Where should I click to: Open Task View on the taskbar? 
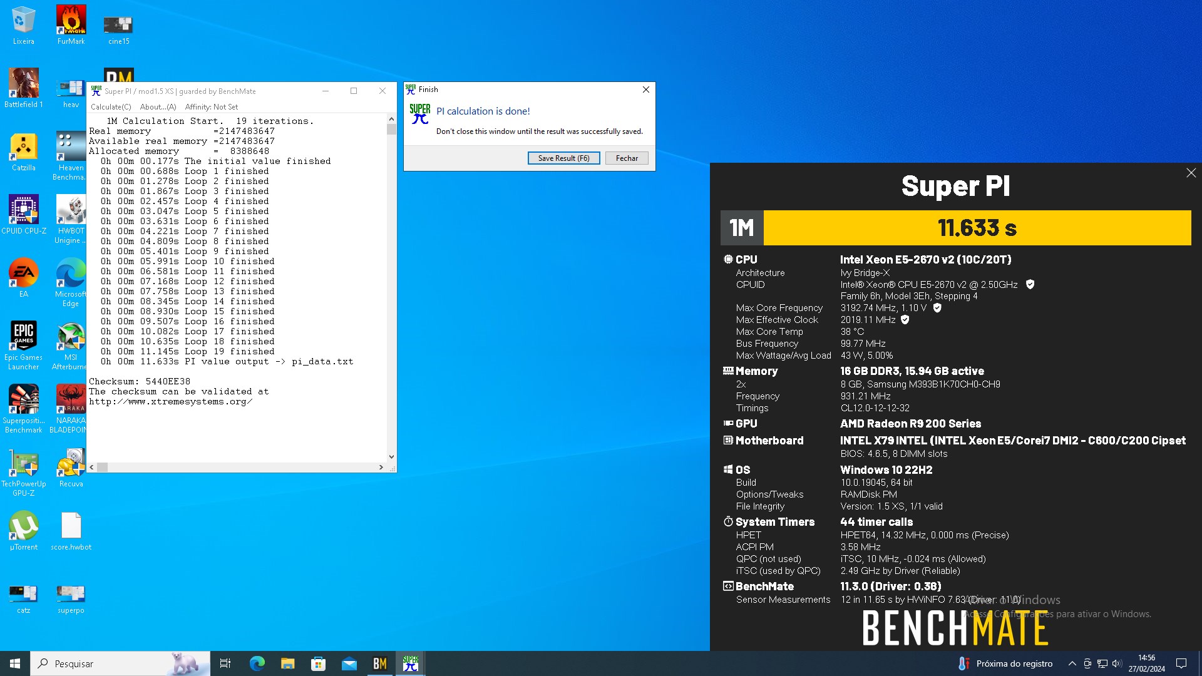(225, 663)
